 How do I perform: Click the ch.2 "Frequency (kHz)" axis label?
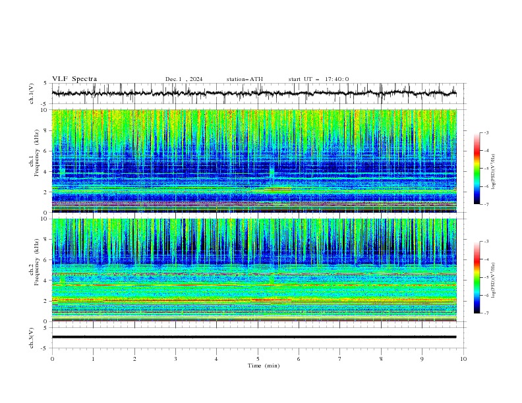click(x=36, y=261)
